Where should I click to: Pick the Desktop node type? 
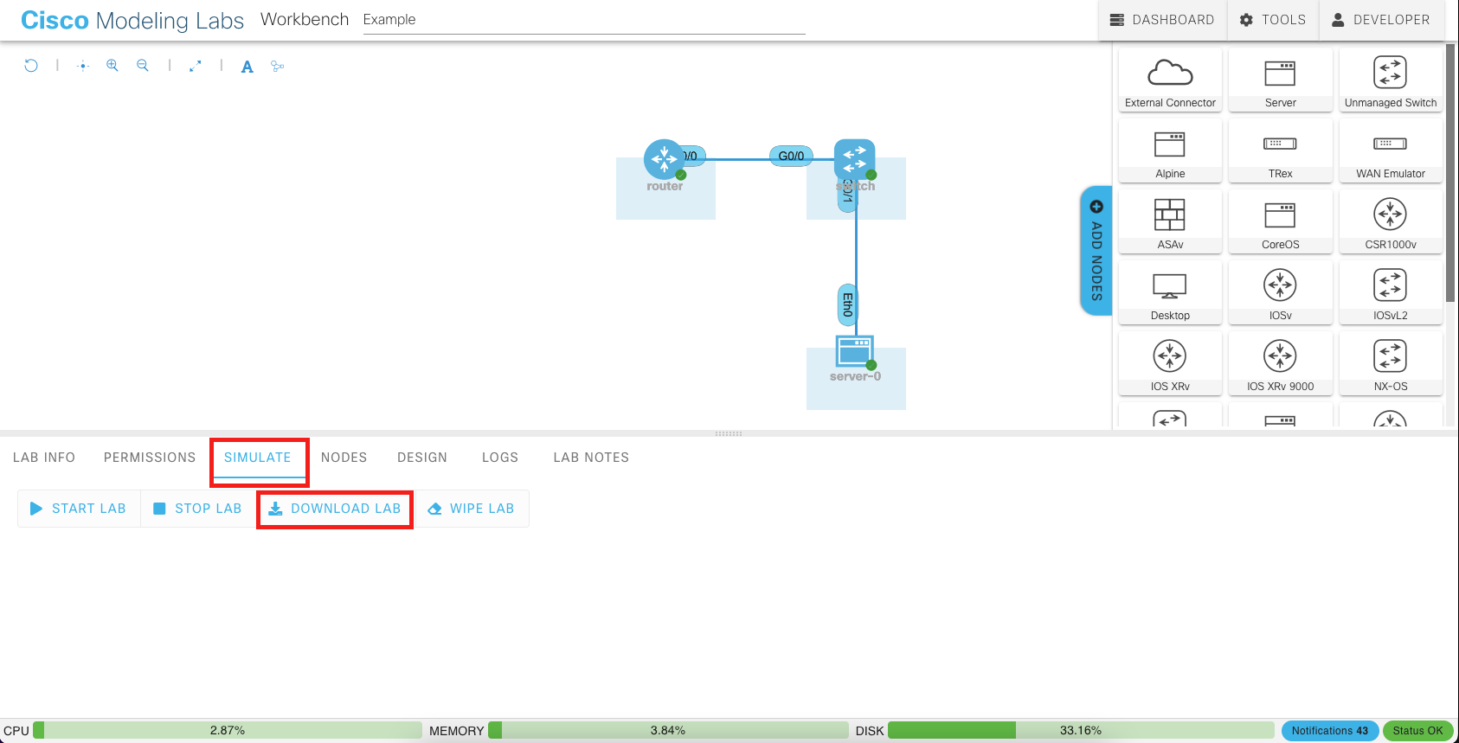(x=1170, y=292)
